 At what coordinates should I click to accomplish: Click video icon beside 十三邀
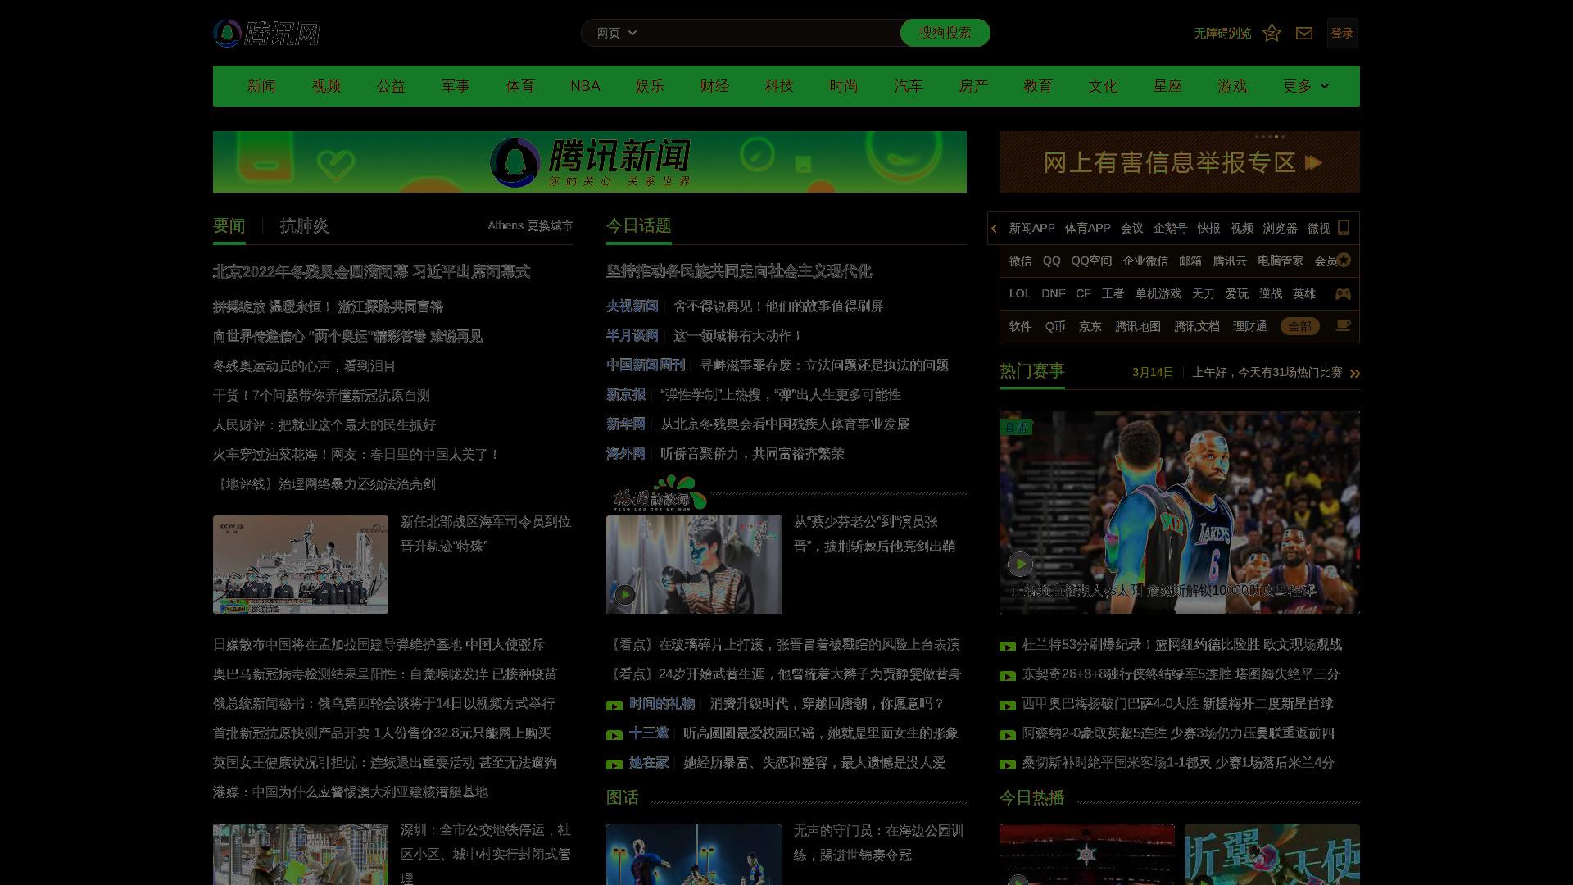point(614,734)
